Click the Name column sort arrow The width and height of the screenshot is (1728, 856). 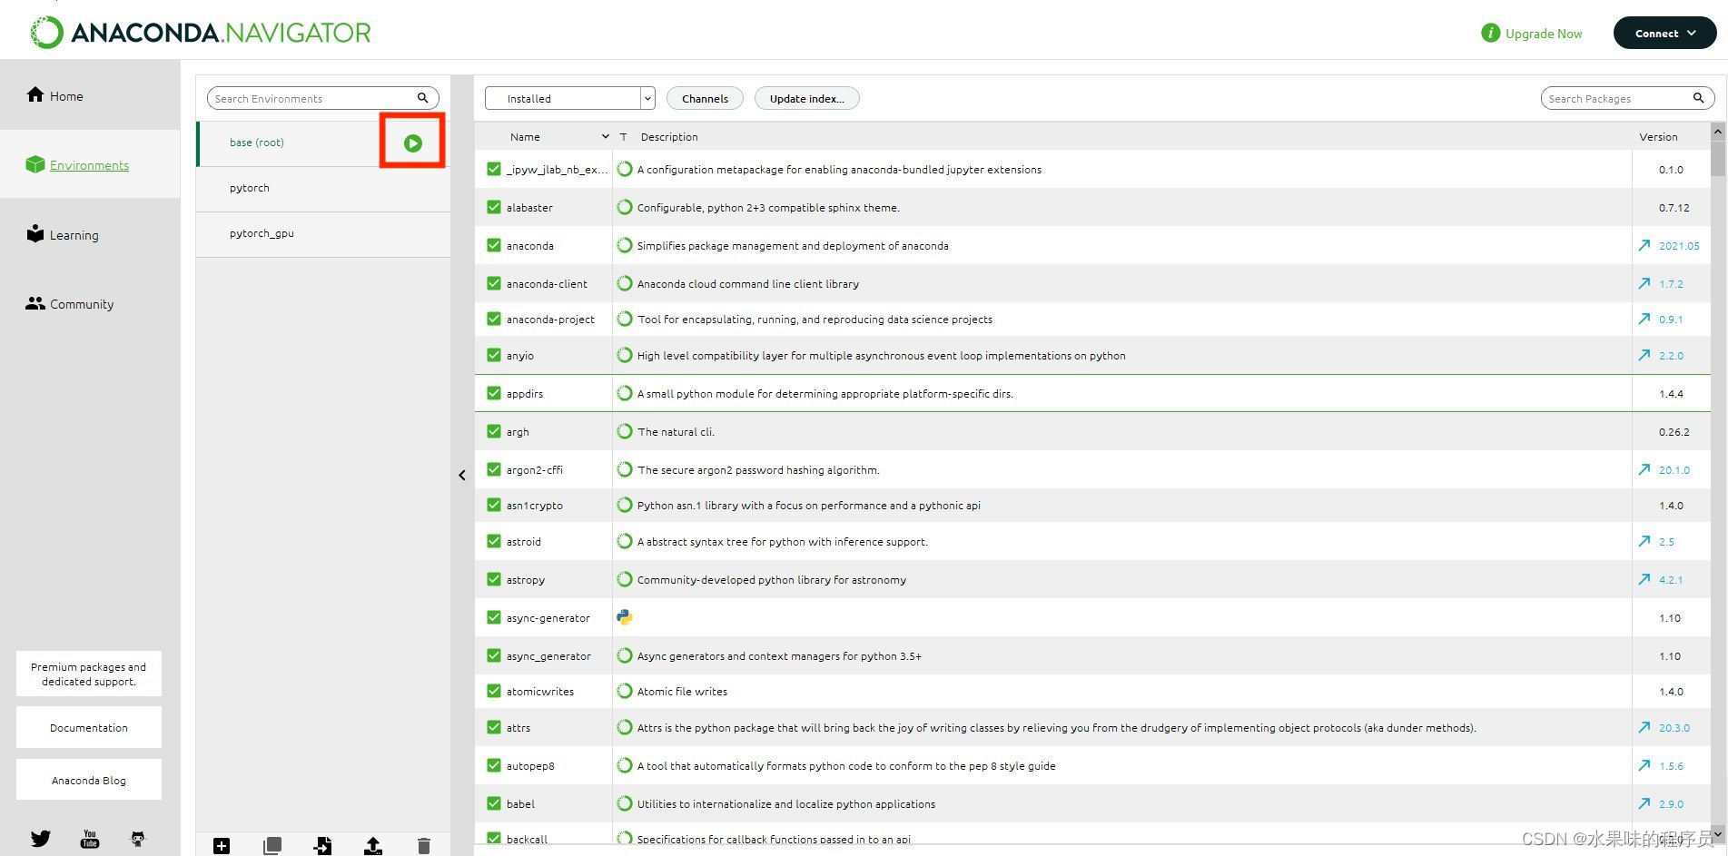(x=606, y=136)
